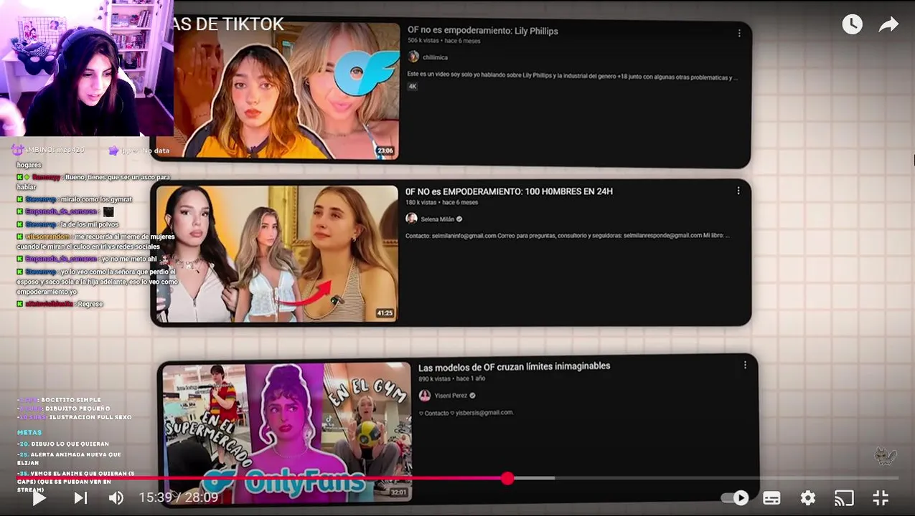Click the '506 k vistas · hace 6 meses' text
915x516 pixels.
pos(444,41)
